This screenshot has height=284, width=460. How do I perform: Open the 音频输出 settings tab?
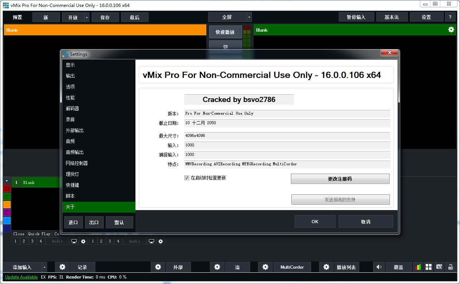click(x=99, y=153)
